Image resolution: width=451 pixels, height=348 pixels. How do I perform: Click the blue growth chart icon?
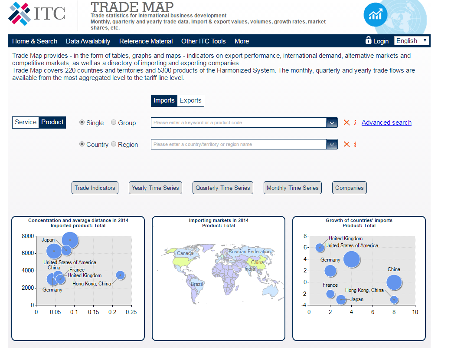[x=376, y=14]
